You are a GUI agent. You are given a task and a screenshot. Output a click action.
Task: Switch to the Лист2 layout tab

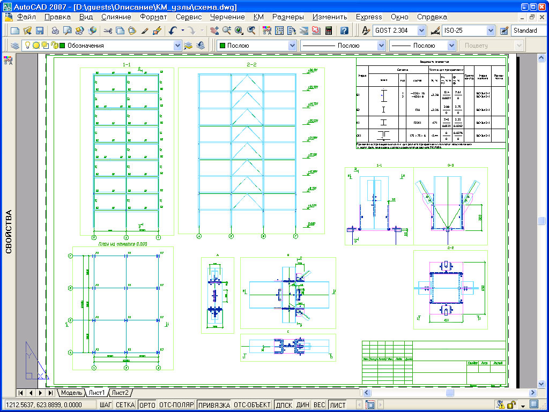pyautogui.click(x=120, y=393)
